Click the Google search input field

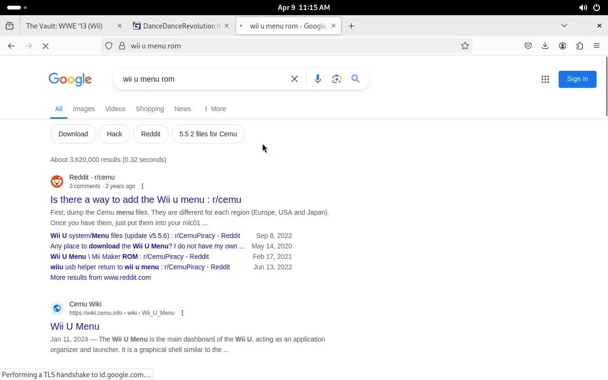point(204,79)
